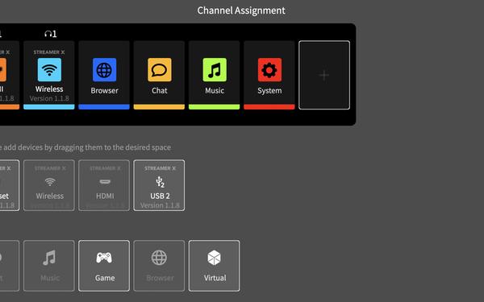484x302 pixels.
Task: Click the greyed Music source tile
Action: 49,266
